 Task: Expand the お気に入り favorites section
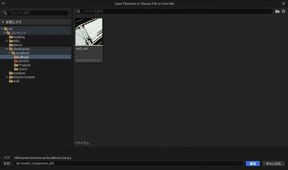click(x=3, y=22)
